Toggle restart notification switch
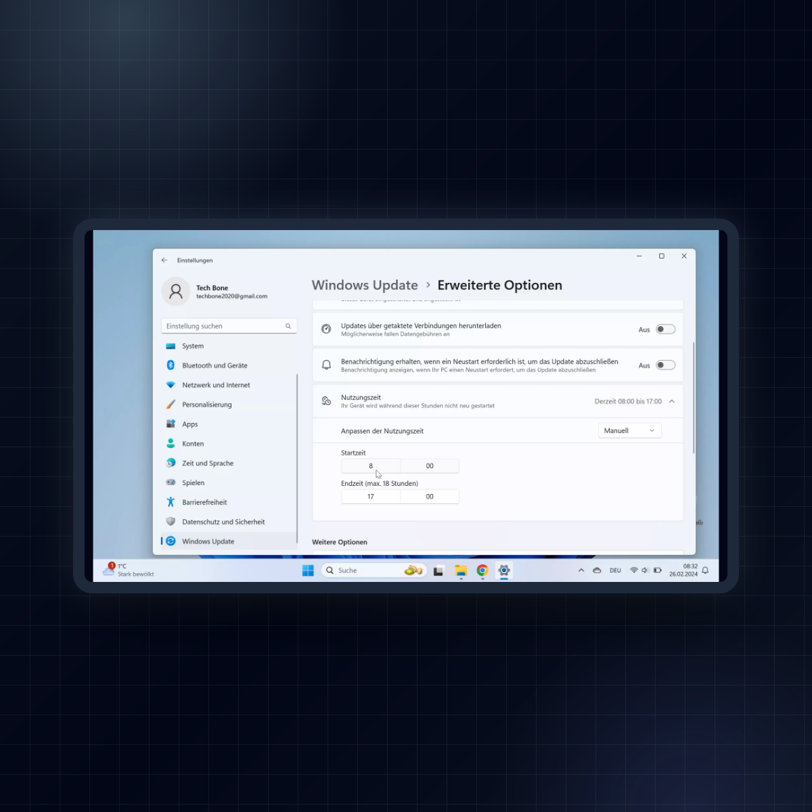812x812 pixels. pos(666,365)
